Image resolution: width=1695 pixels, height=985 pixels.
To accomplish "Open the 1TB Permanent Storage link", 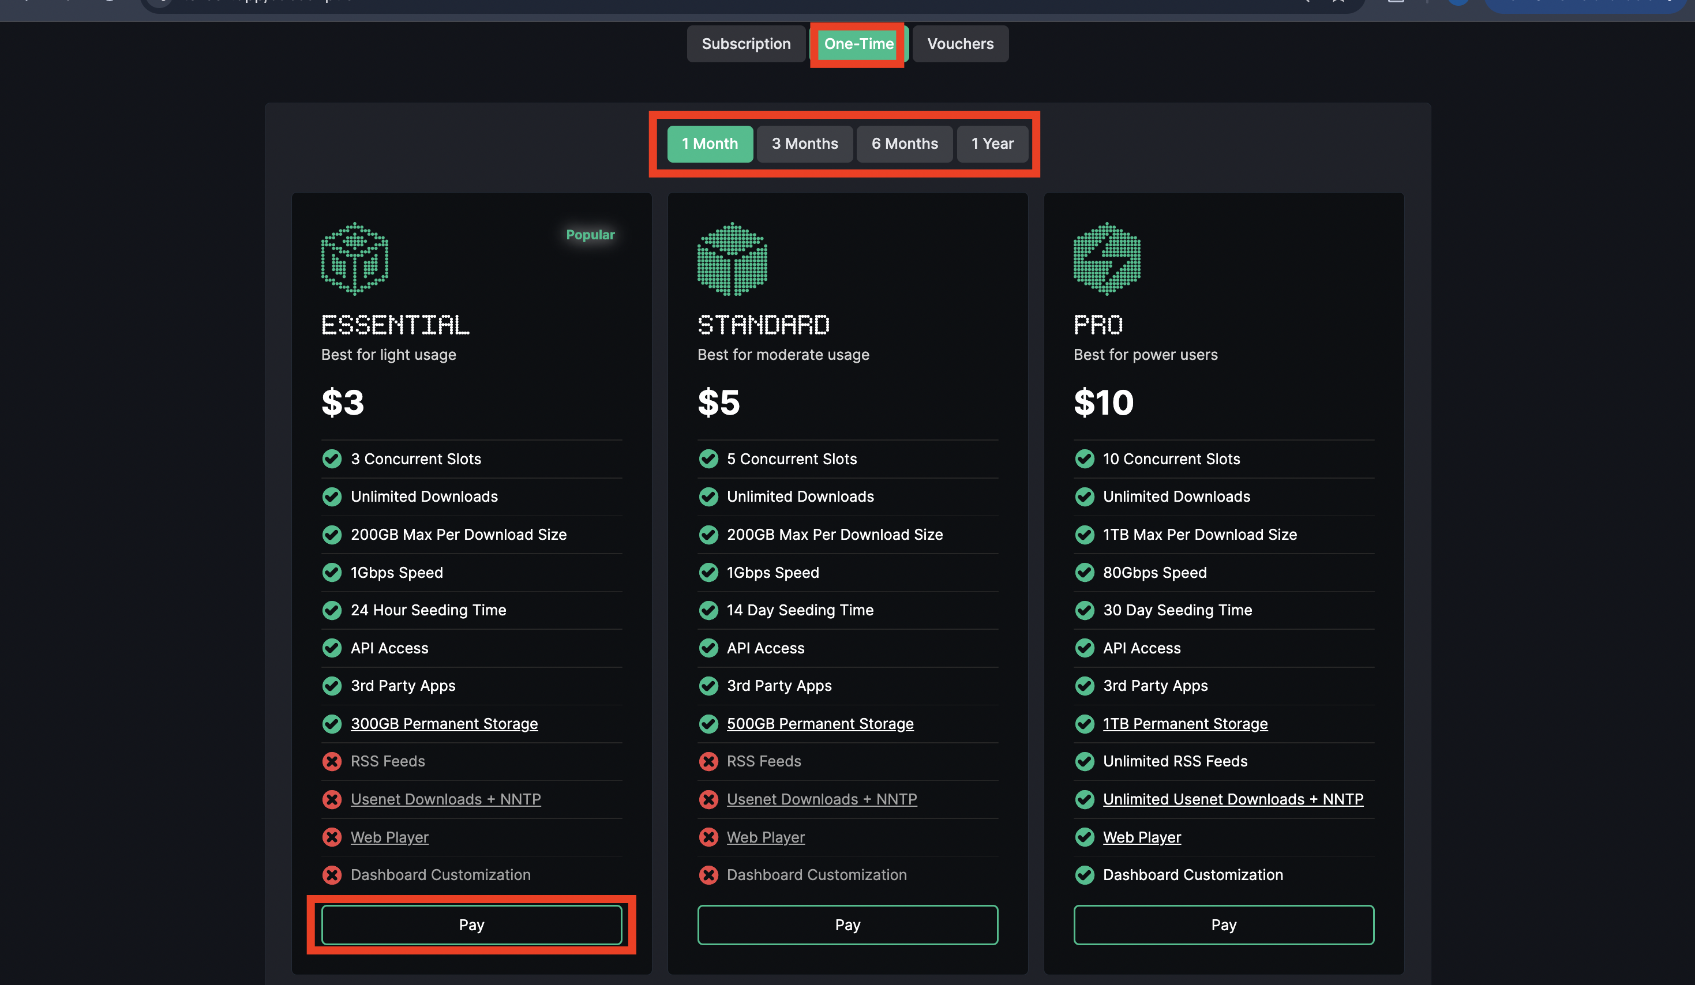I will point(1185,723).
